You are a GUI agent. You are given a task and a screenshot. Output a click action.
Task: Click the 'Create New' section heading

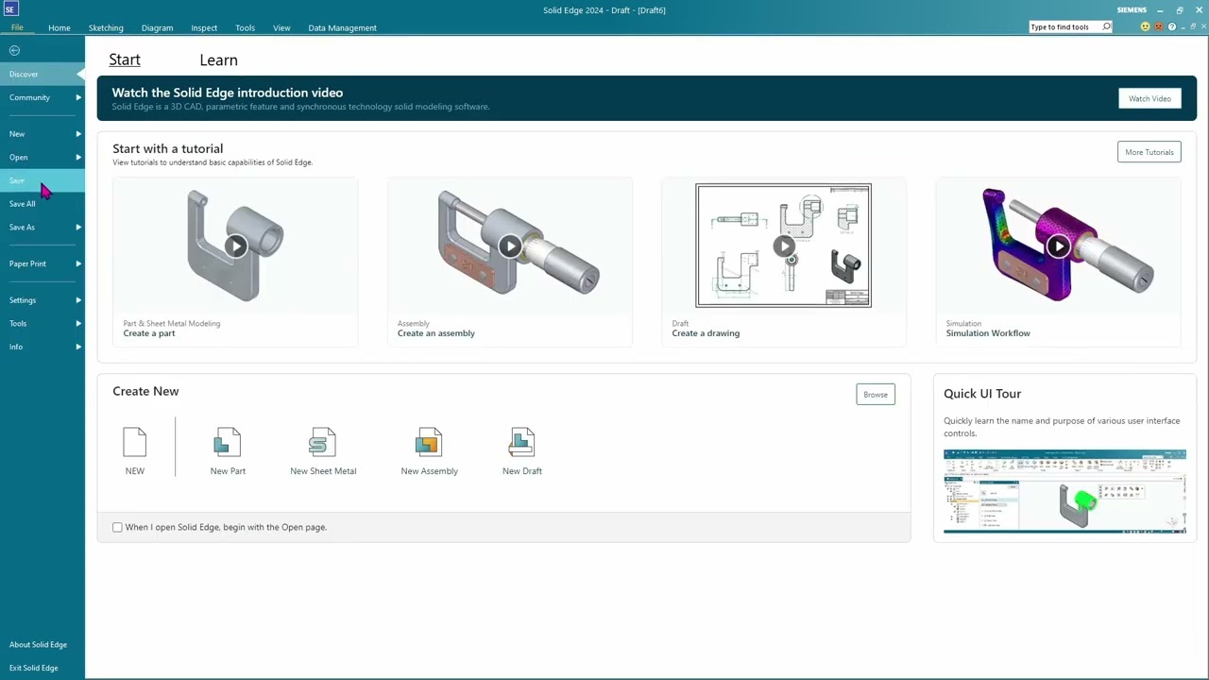[145, 391]
